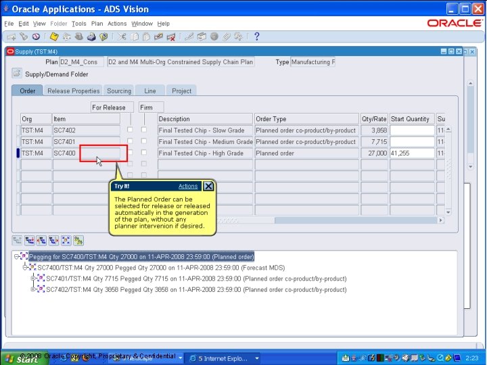Viewport: 487px width, 365px height.
Task: Click the yellow Save toolbar icon
Action: 54,36
